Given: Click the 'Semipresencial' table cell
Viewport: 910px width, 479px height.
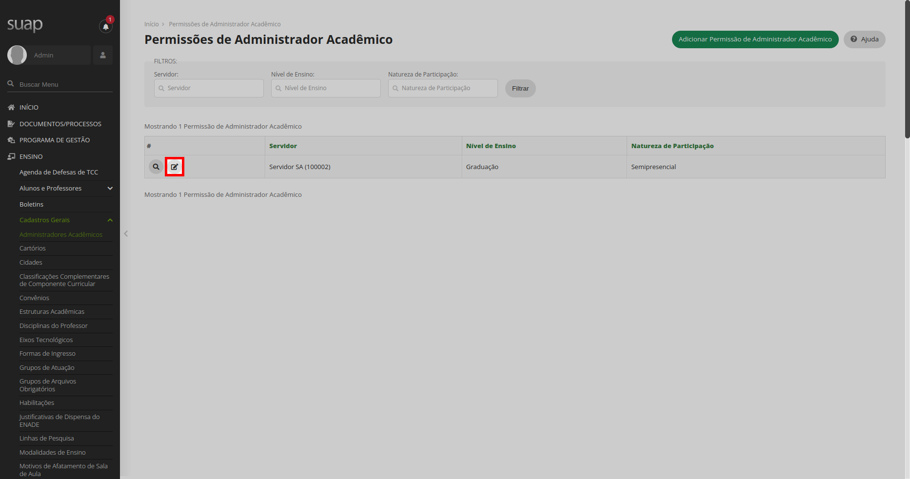Looking at the screenshot, I should pyautogui.click(x=756, y=167).
